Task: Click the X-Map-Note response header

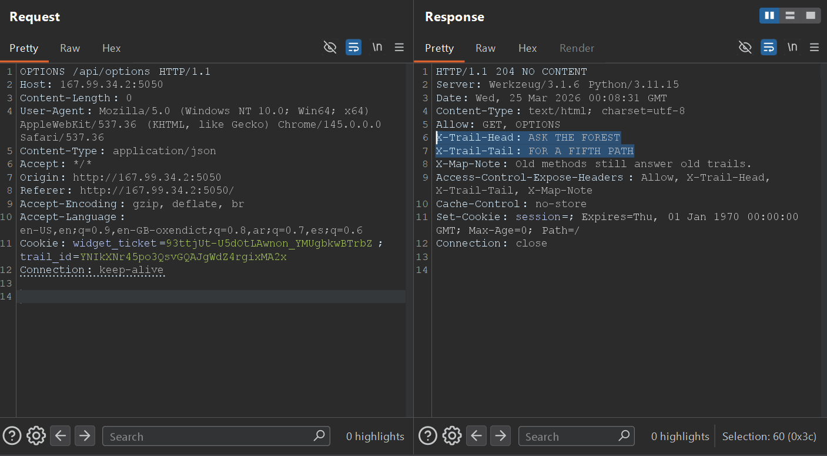Action: (x=594, y=164)
